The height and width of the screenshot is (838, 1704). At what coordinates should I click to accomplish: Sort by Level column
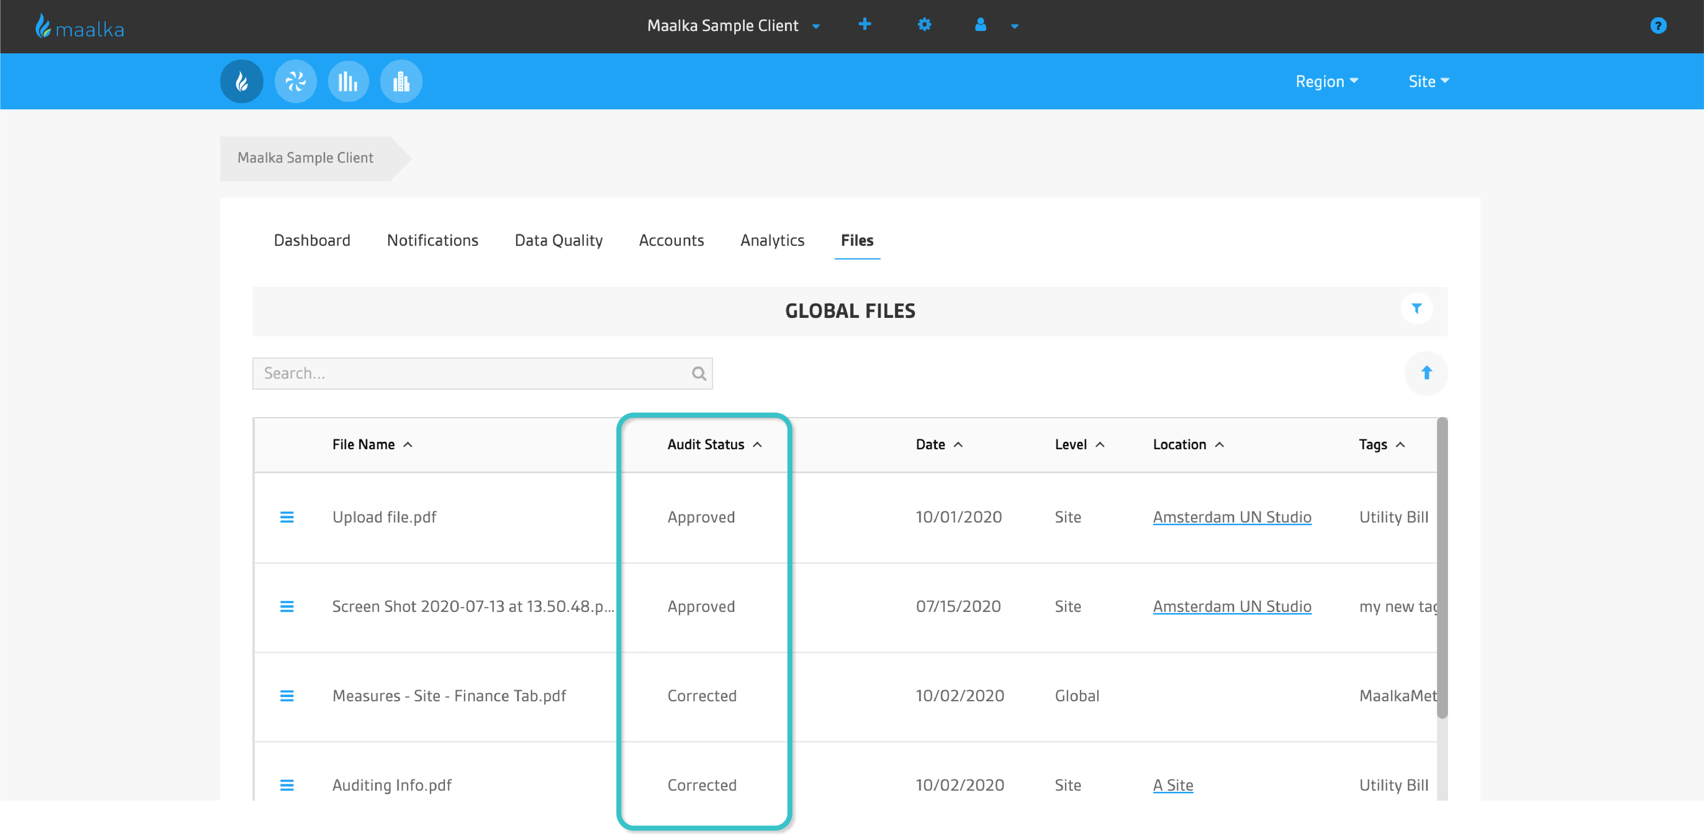(1080, 444)
